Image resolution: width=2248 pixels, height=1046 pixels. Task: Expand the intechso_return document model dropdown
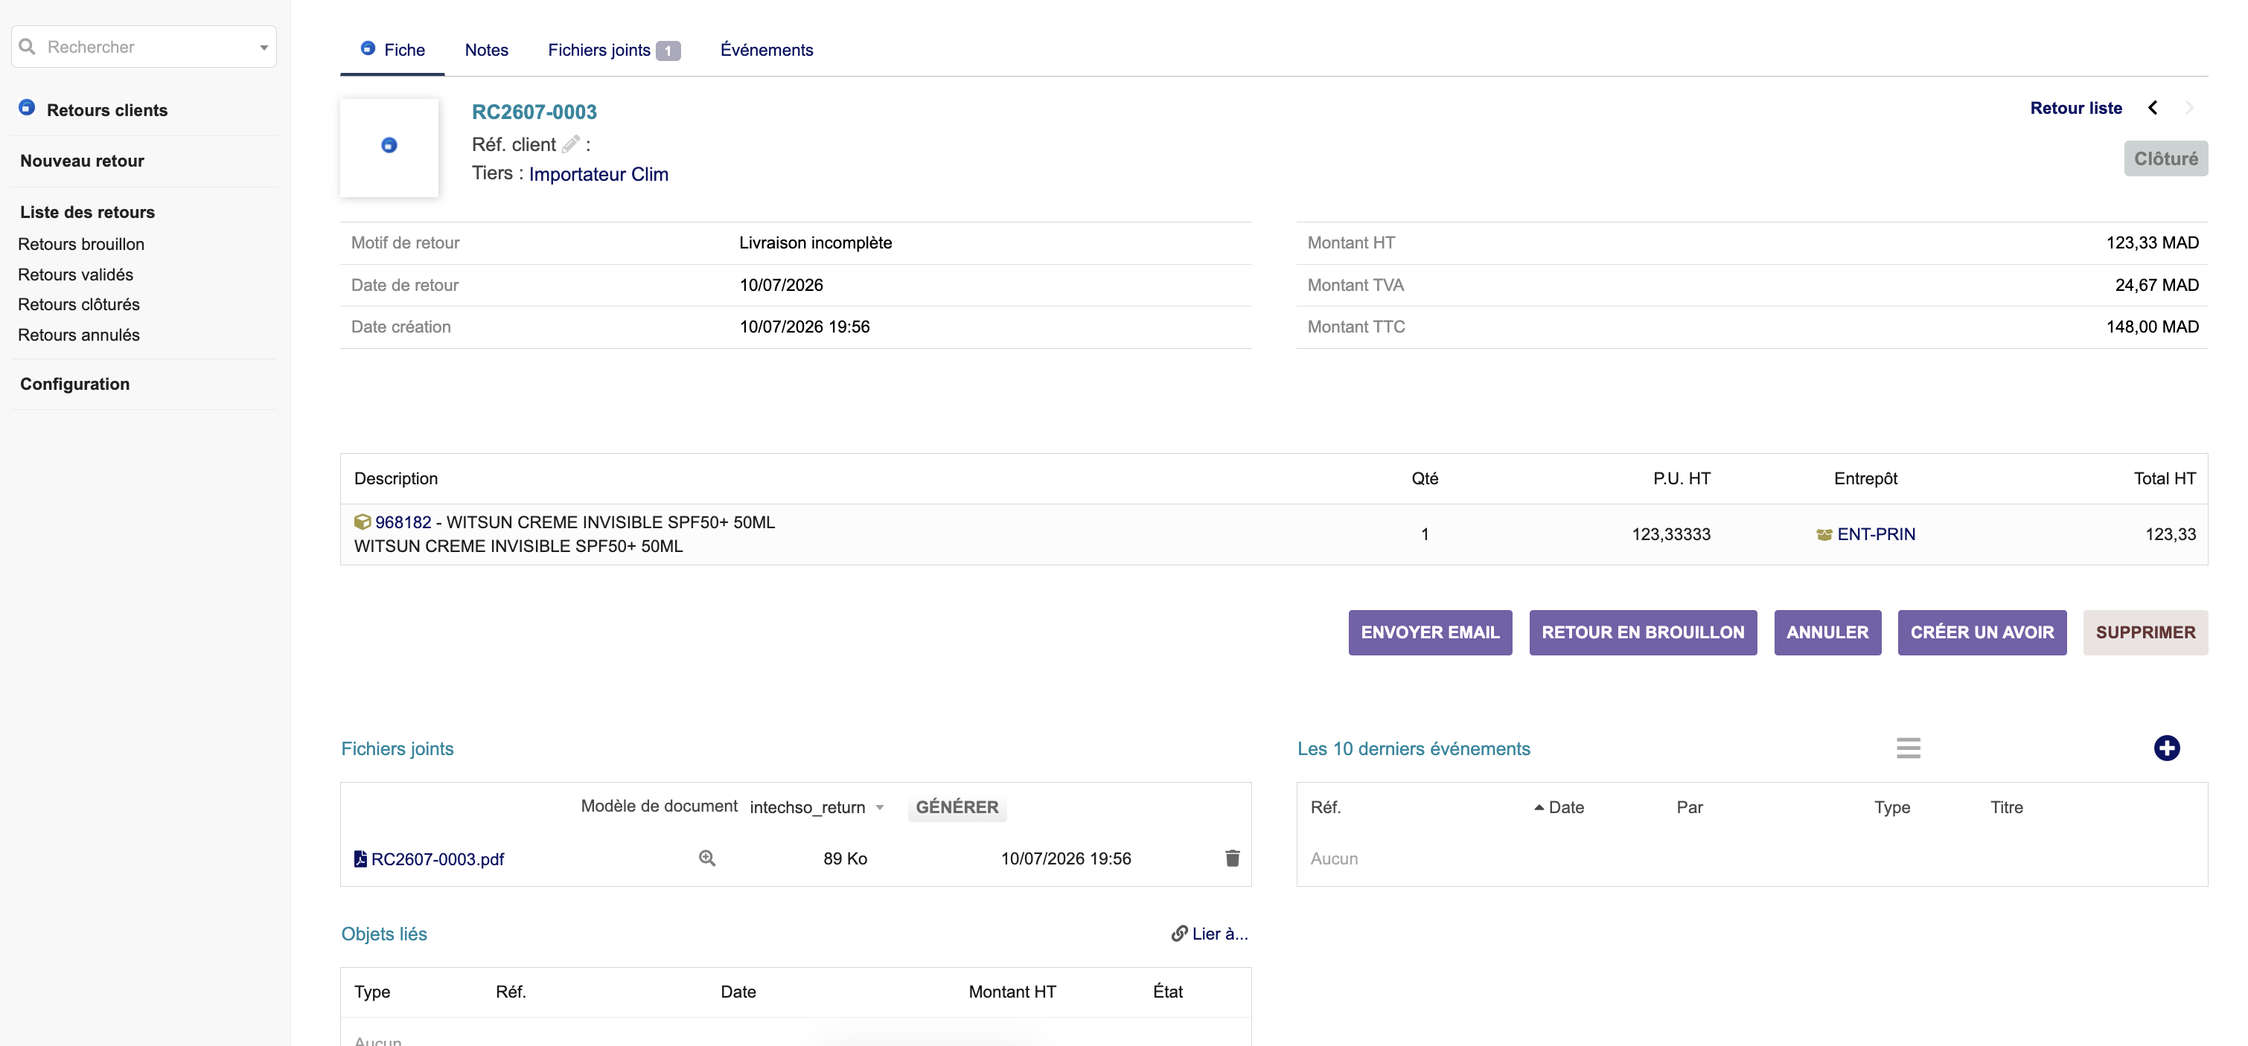click(x=880, y=808)
